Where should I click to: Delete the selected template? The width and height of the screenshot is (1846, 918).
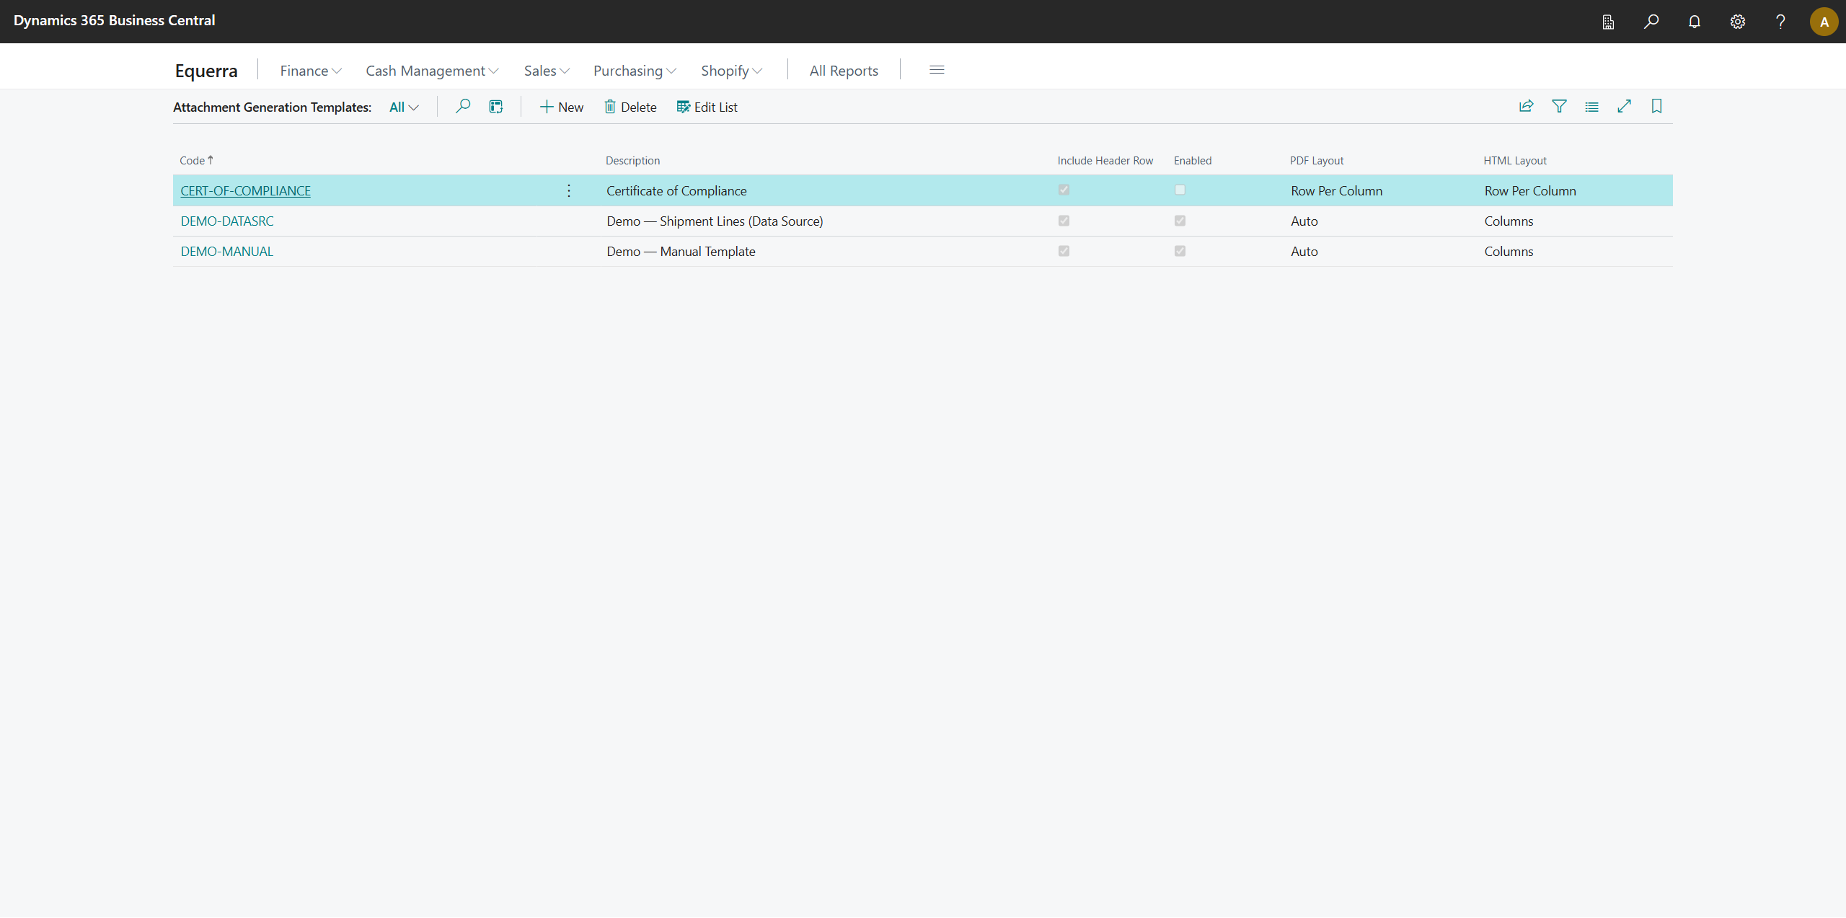tap(630, 107)
